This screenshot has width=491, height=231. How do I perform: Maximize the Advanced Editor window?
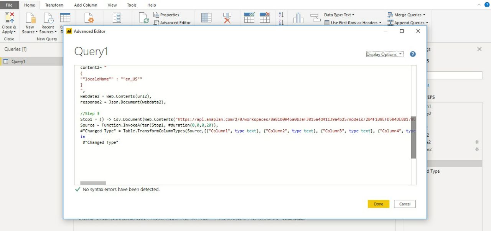[x=402, y=31]
